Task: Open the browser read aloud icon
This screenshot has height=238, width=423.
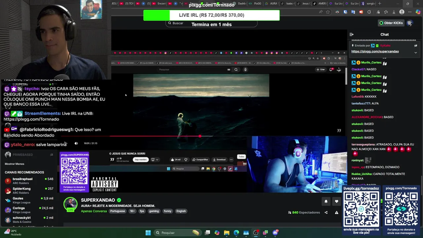Action: 321,12
